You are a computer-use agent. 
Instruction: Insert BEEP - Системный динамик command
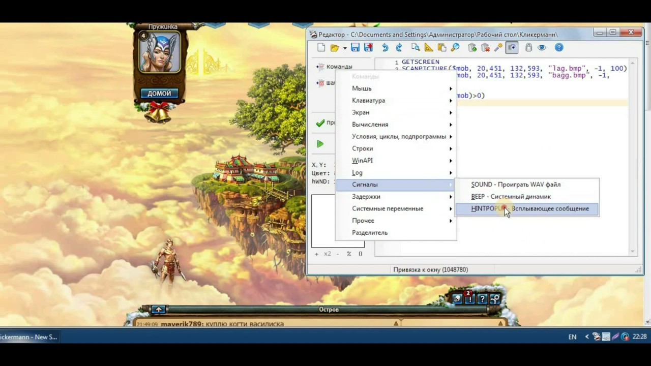(527, 197)
